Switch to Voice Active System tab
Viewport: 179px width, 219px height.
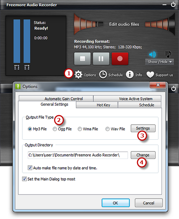click(127, 98)
